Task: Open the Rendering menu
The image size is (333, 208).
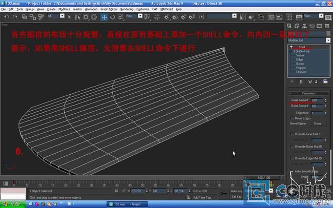Action: (x=127, y=9)
